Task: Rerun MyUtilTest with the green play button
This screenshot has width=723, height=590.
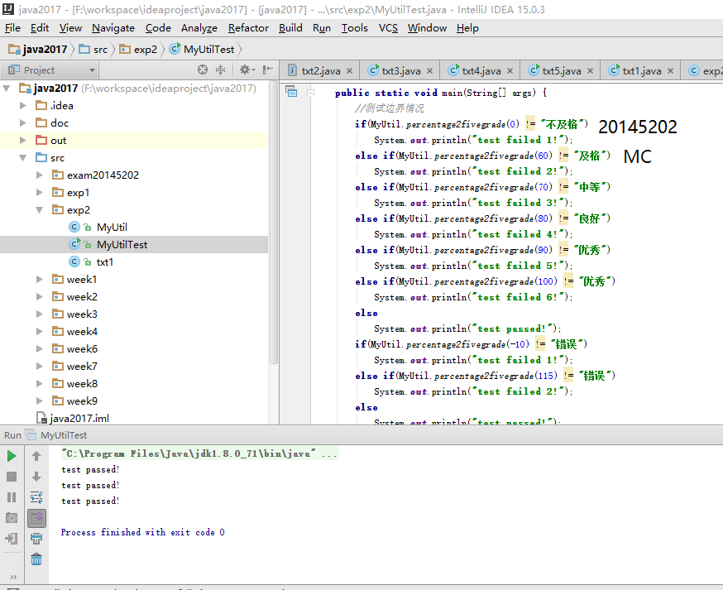Action: [12, 456]
